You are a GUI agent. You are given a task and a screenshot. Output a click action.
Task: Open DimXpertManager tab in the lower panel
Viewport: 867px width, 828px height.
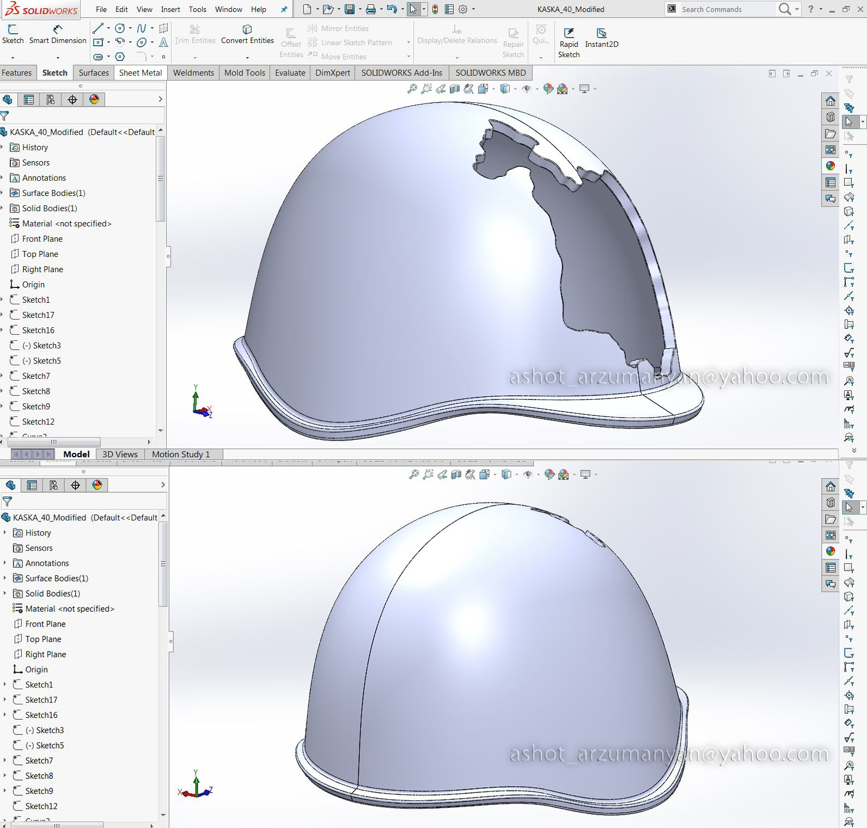pyautogui.click(x=75, y=485)
